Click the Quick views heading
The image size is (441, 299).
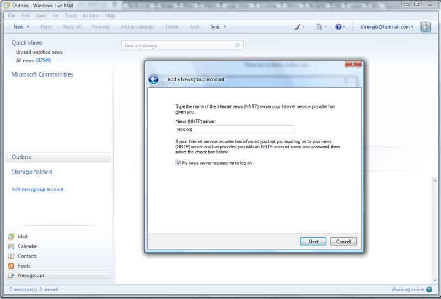click(27, 43)
